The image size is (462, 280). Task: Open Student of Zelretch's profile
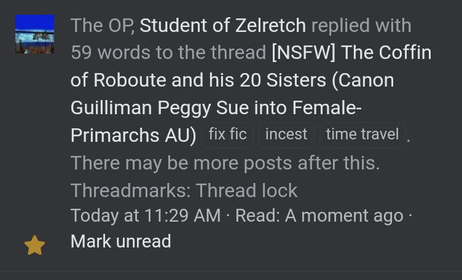point(222,26)
